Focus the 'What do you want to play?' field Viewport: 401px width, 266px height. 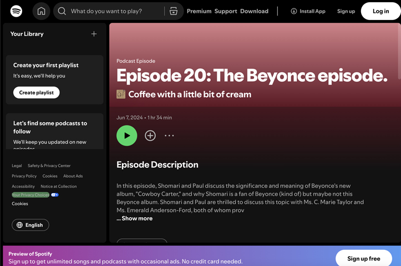(106, 11)
